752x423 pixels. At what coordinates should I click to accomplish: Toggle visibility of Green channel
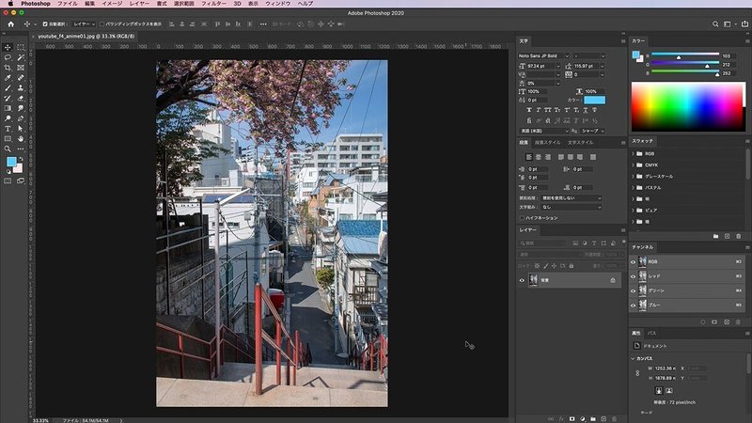(633, 290)
